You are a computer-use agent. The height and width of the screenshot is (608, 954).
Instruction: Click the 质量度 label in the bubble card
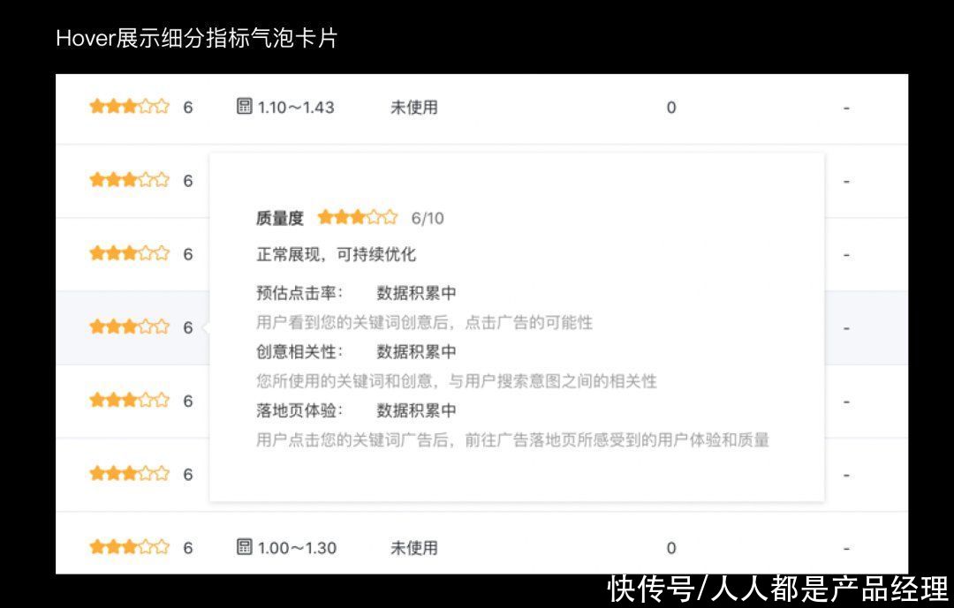click(x=280, y=218)
